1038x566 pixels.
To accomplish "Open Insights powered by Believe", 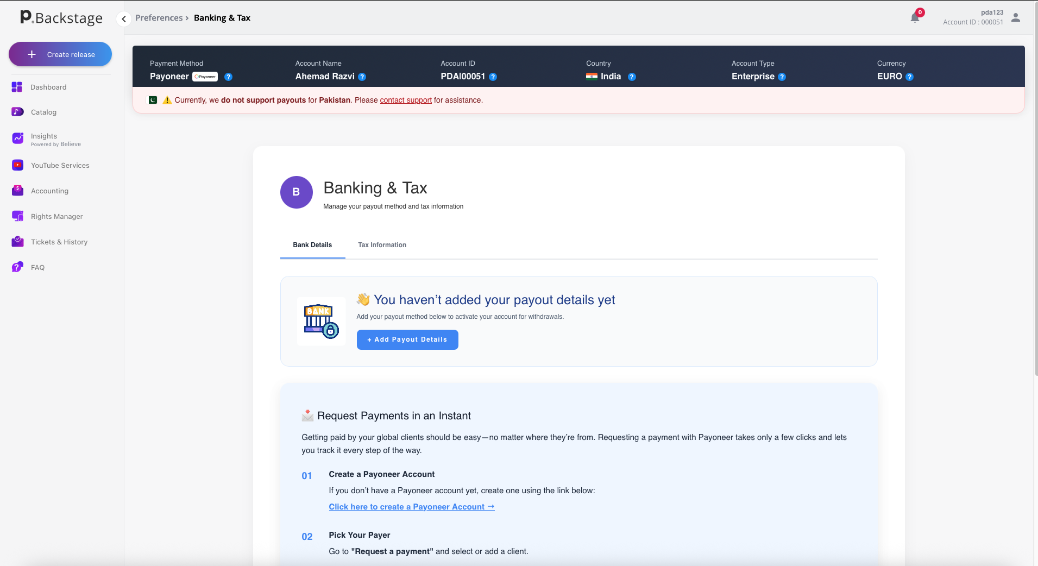I will tap(44, 139).
